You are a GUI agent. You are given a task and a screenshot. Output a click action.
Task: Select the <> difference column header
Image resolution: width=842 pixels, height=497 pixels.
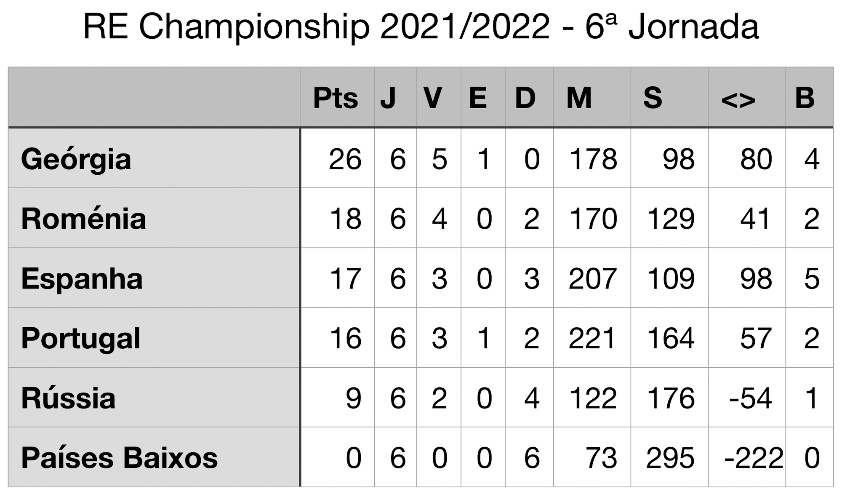[x=738, y=100]
